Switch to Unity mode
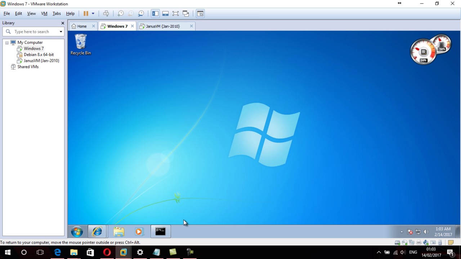The height and width of the screenshot is (259, 461). (x=186, y=13)
